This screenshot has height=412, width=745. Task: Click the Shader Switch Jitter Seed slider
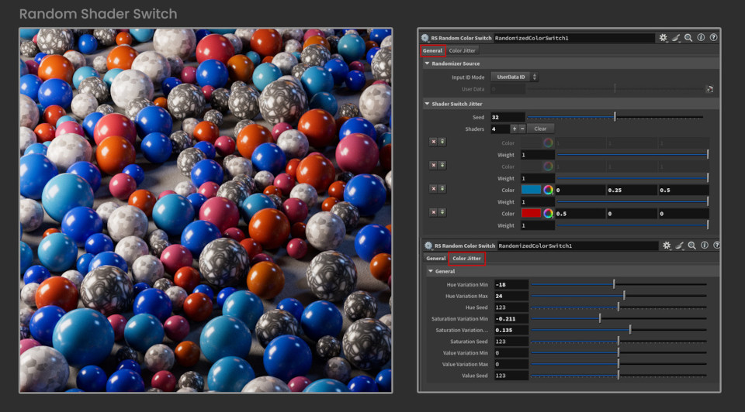(615, 117)
